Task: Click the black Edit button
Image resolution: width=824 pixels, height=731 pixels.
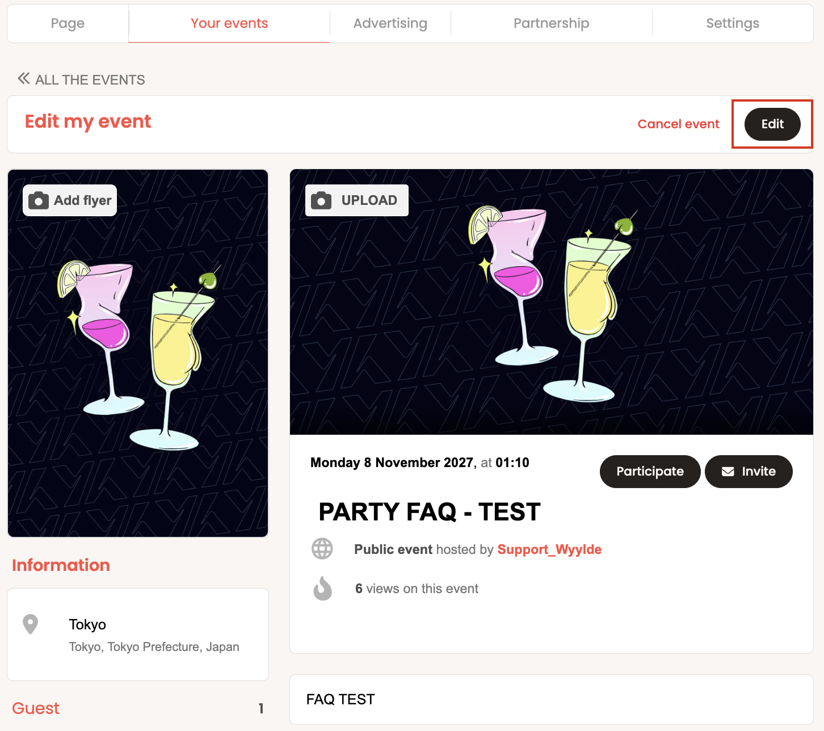Action: (772, 124)
